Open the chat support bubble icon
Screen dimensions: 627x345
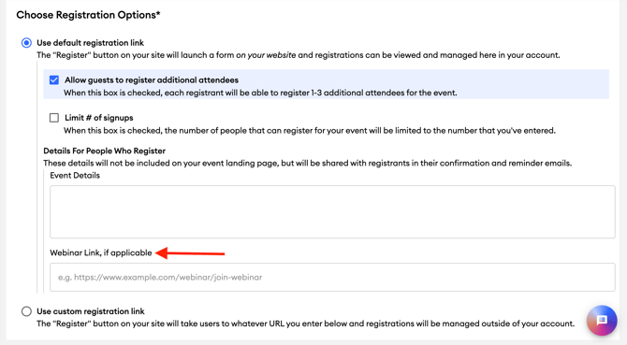602,321
